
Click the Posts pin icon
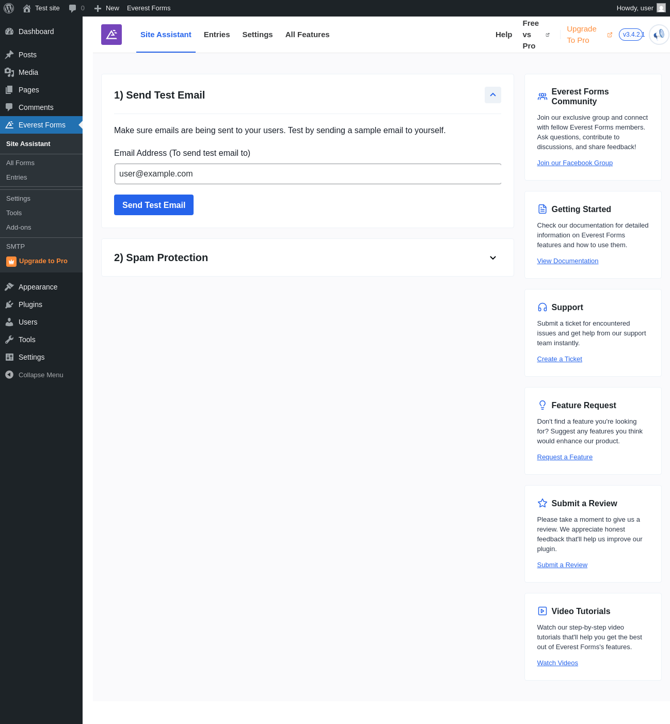[x=9, y=55]
